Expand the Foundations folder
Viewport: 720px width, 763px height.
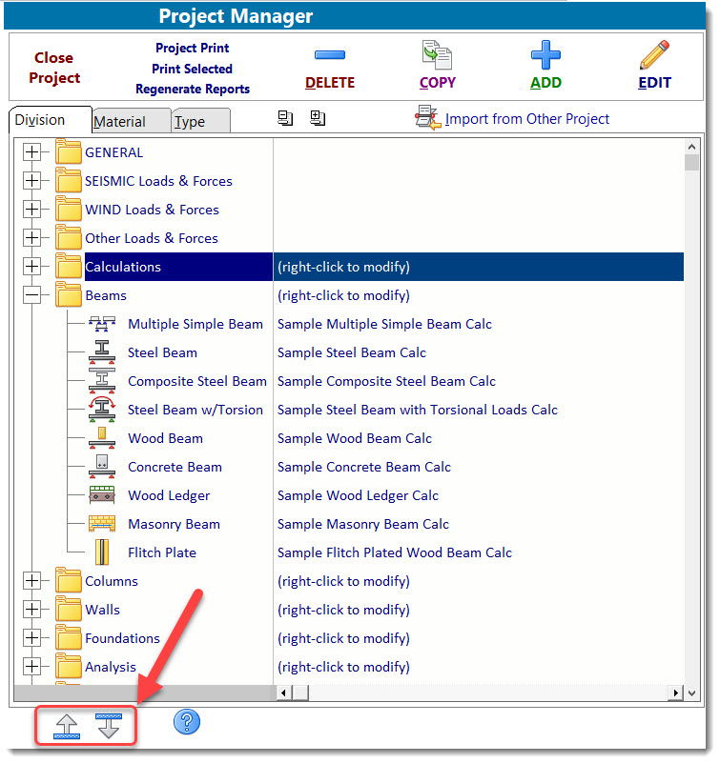point(32,638)
